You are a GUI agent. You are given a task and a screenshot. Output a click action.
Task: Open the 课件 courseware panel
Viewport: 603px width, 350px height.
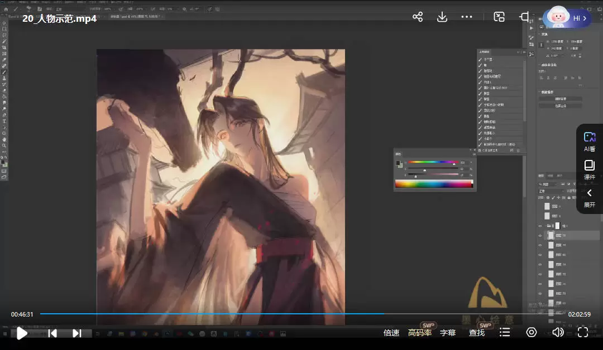coord(590,170)
